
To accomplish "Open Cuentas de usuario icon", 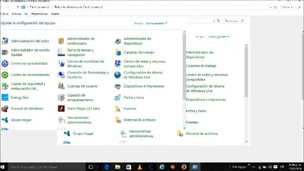I will click(61, 86).
